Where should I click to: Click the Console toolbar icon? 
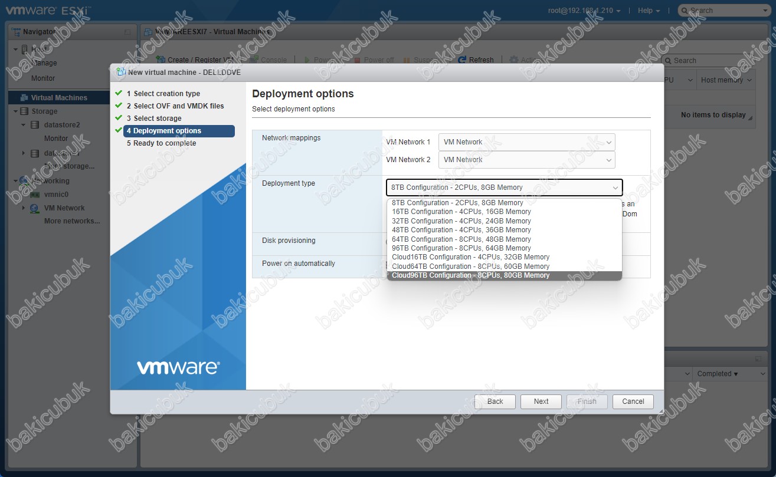[x=254, y=60]
